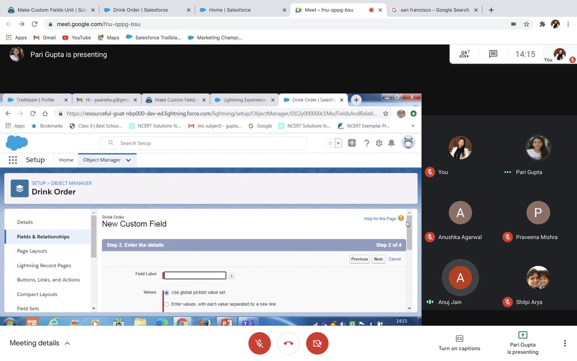This screenshot has width=577, height=361.
Task: Select the Drink Order object icon in header
Action: click(19, 188)
